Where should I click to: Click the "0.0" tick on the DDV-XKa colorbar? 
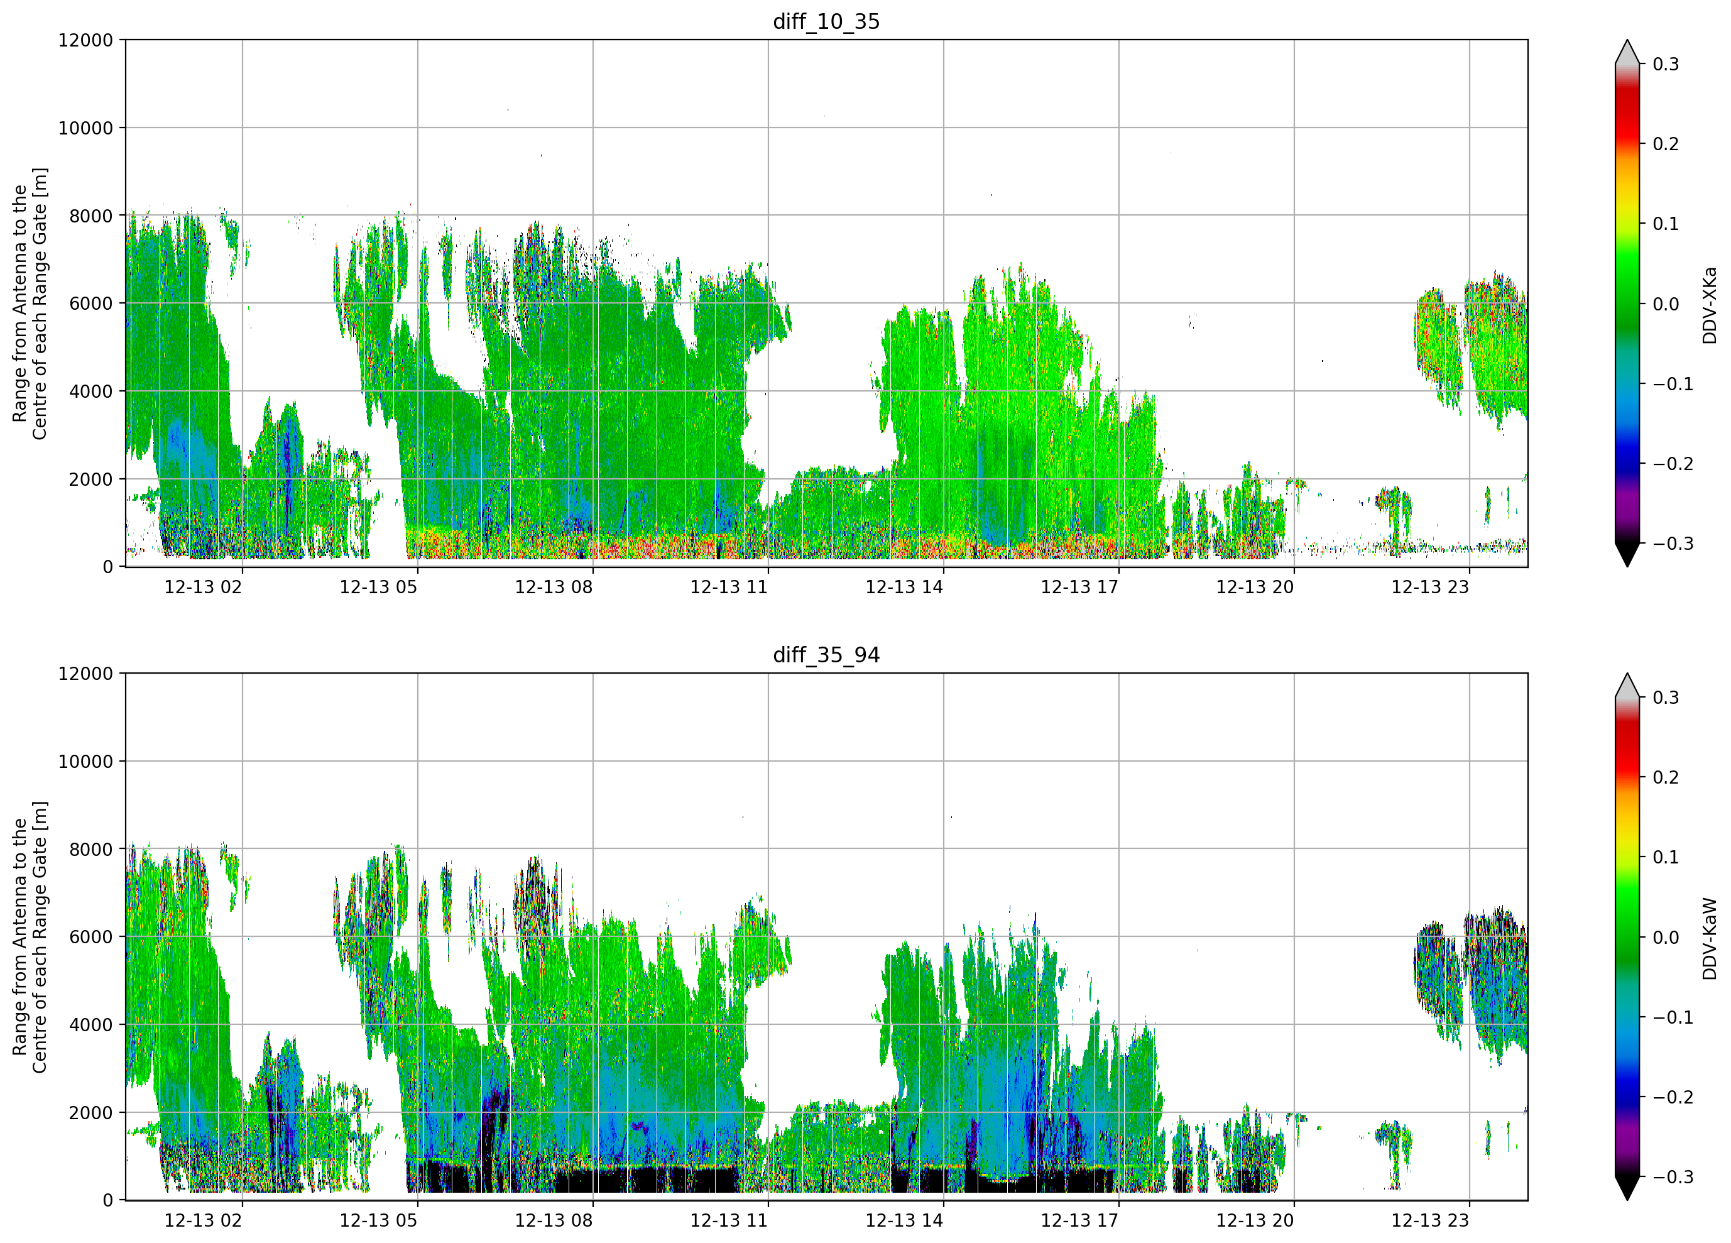pos(1666,304)
